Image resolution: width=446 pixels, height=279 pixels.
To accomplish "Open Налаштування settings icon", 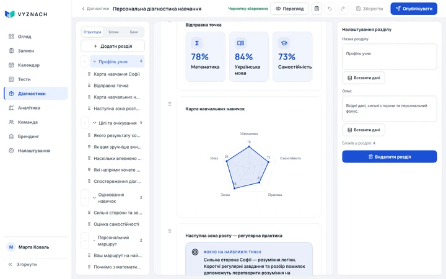I will click(11, 150).
